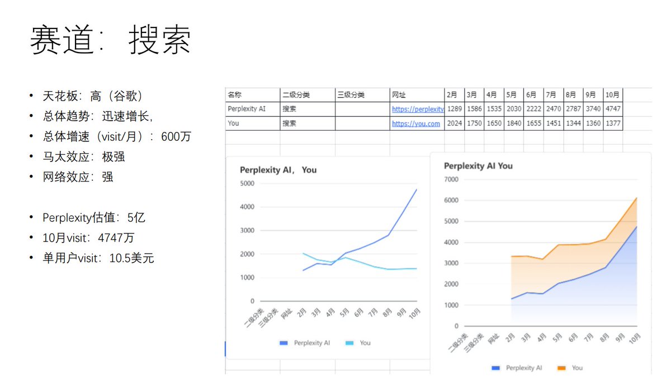This screenshot has height=376, width=671.
Task: Click the 名称 header cell
Action: (x=253, y=95)
